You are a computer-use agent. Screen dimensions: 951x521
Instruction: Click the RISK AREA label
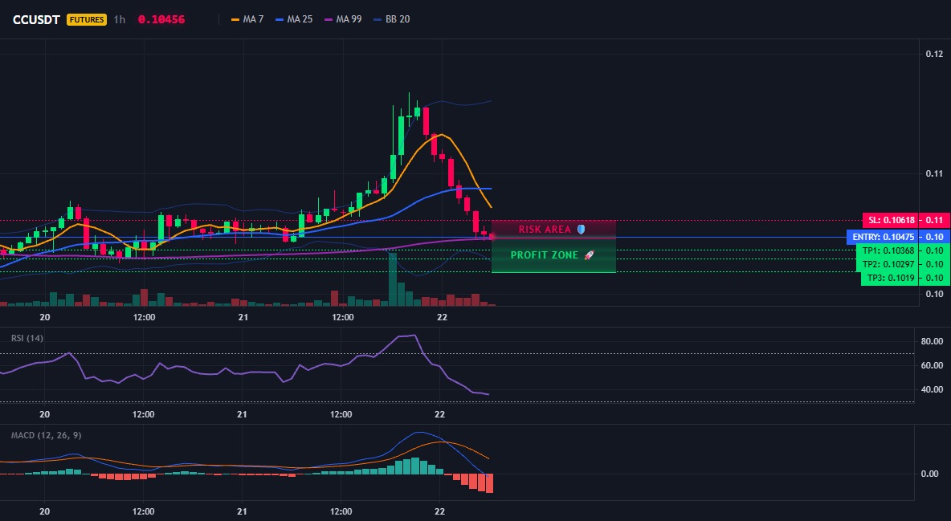tap(545, 230)
